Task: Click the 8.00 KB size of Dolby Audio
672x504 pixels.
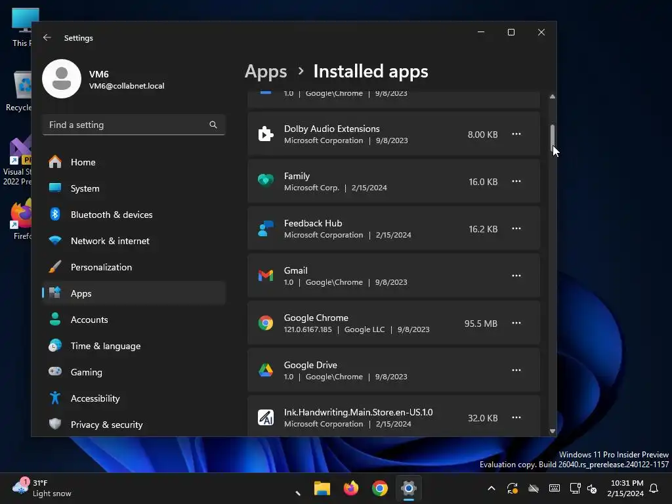Action: (x=482, y=135)
